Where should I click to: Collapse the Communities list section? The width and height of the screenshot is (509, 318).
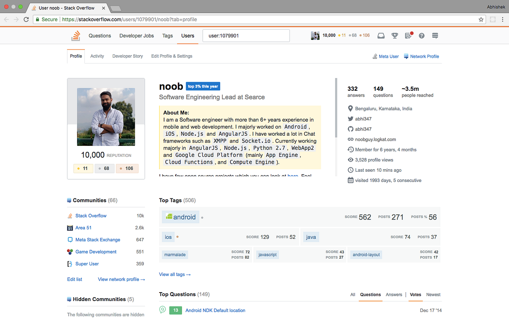coord(69,200)
